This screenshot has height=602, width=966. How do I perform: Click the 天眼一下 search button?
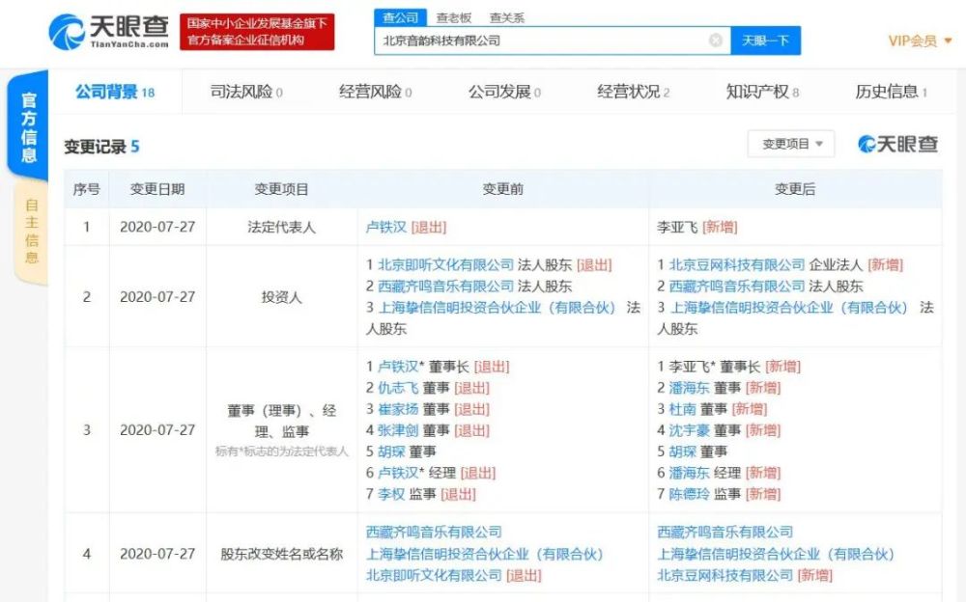[x=766, y=41]
